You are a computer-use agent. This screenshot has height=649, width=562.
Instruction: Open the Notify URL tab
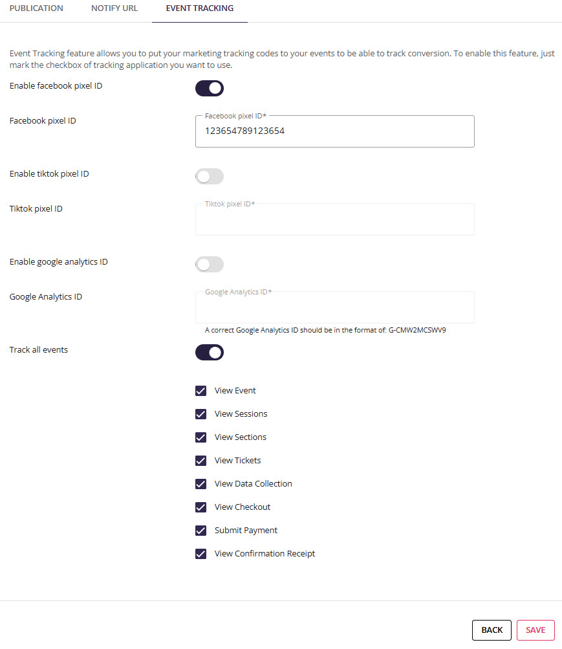[x=114, y=8]
